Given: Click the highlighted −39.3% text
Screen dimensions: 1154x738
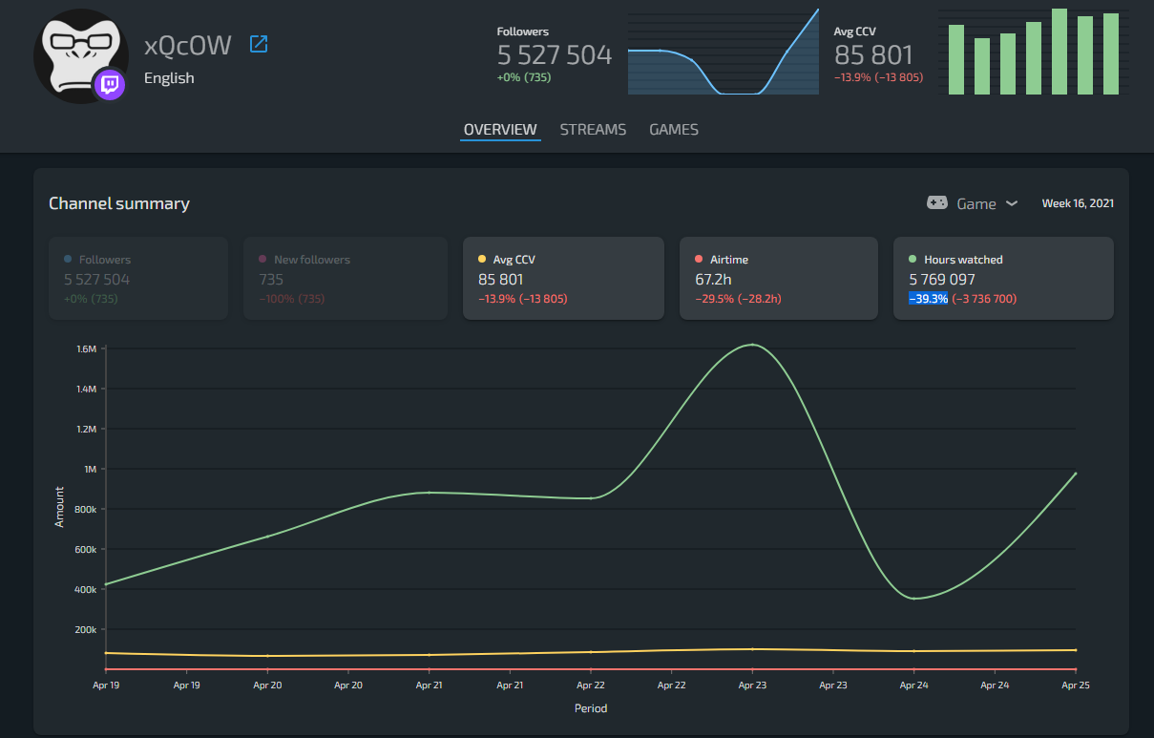Looking at the screenshot, I should (x=928, y=299).
